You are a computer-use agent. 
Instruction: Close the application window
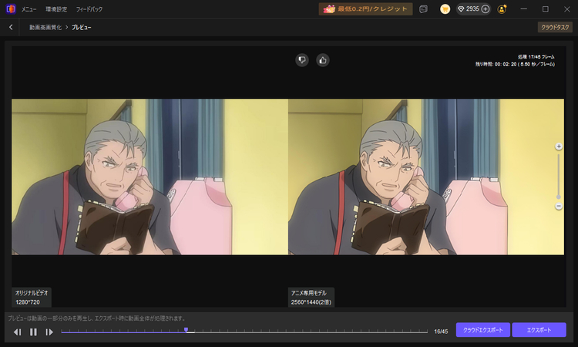(567, 9)
